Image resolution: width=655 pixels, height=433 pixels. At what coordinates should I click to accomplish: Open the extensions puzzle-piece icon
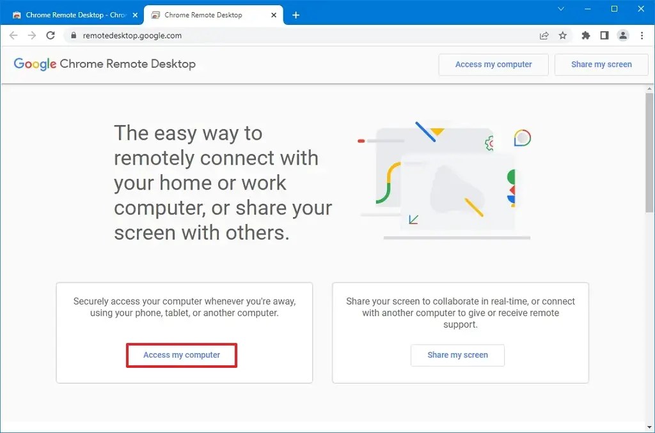click(585, 36)
